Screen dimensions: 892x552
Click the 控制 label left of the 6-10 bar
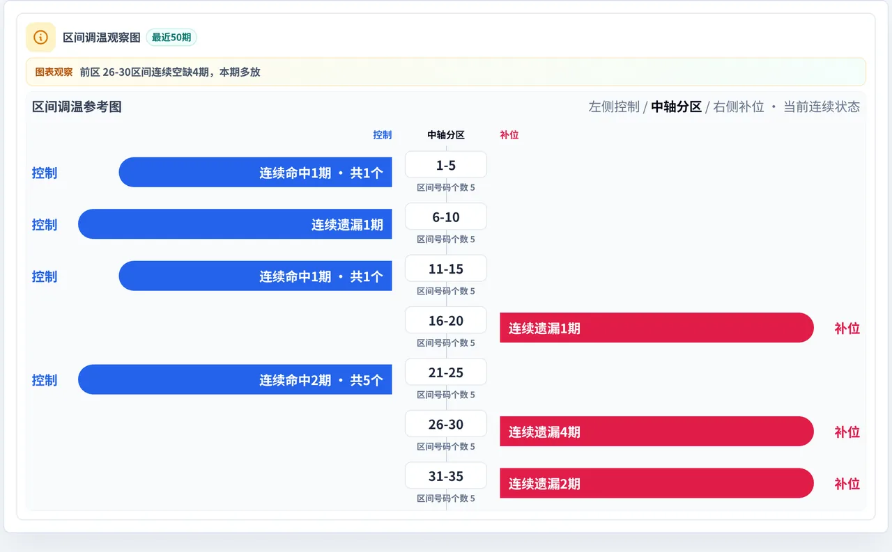click(x=45, y=224)
